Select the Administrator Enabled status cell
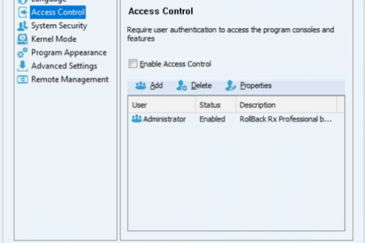Viewport: 365px width, 243px height. 212,119
